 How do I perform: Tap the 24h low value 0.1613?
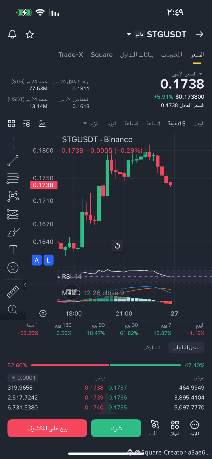pos(81,106)
